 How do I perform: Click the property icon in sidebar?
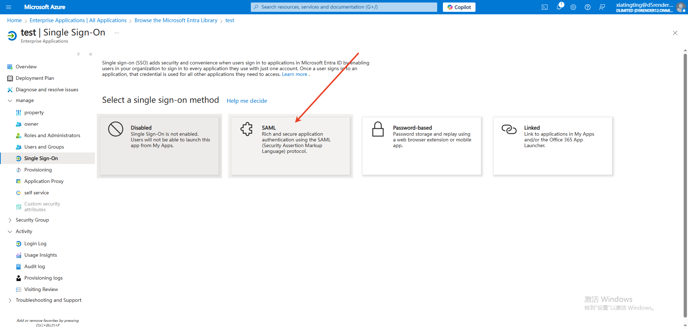(19, 112)
